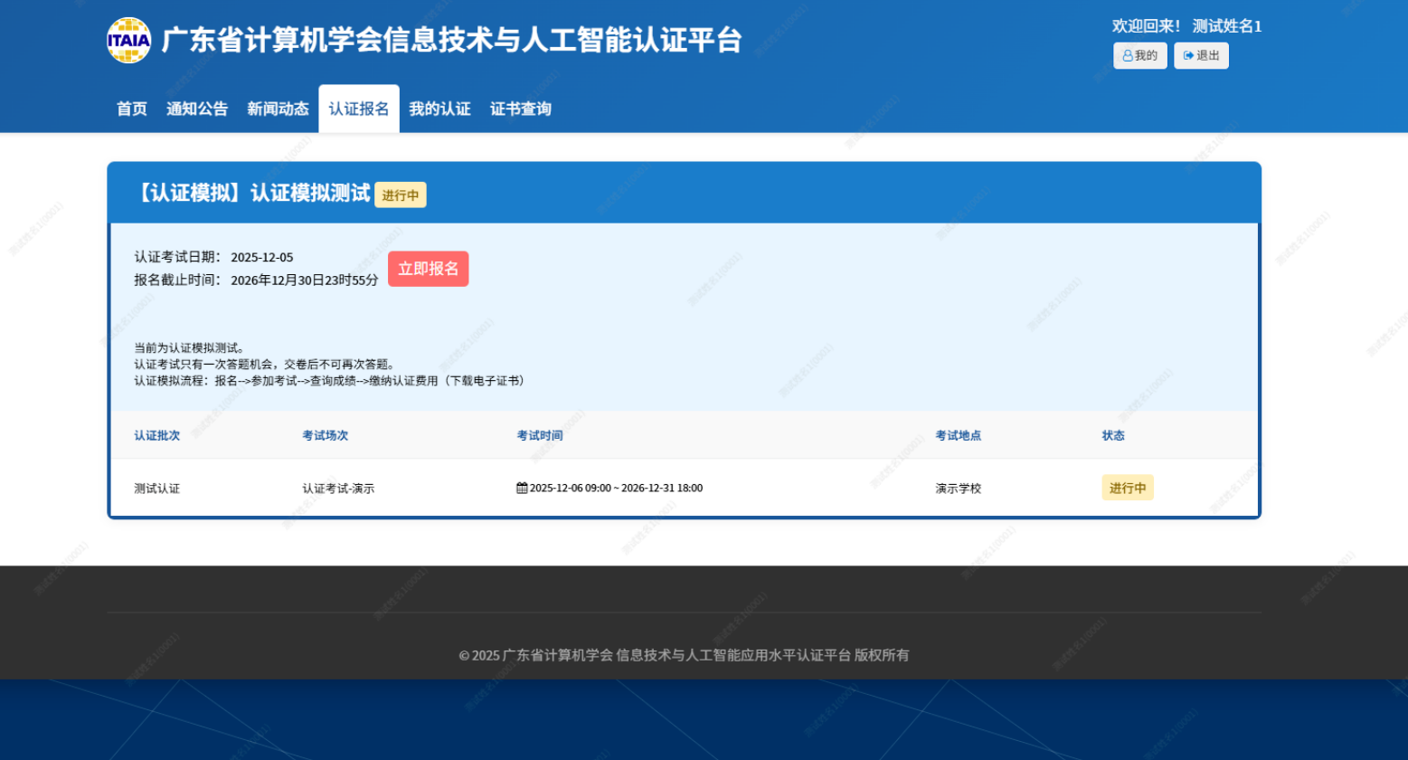Click the ITAIA logo in the header
The width and height of the screenshot is (1408, 760).
pos(128,41)
